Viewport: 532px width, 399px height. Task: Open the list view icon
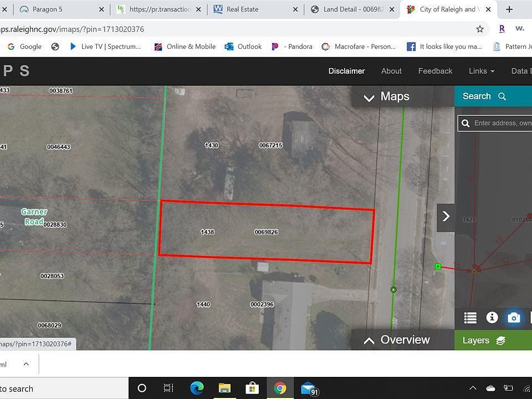point(470,318)
